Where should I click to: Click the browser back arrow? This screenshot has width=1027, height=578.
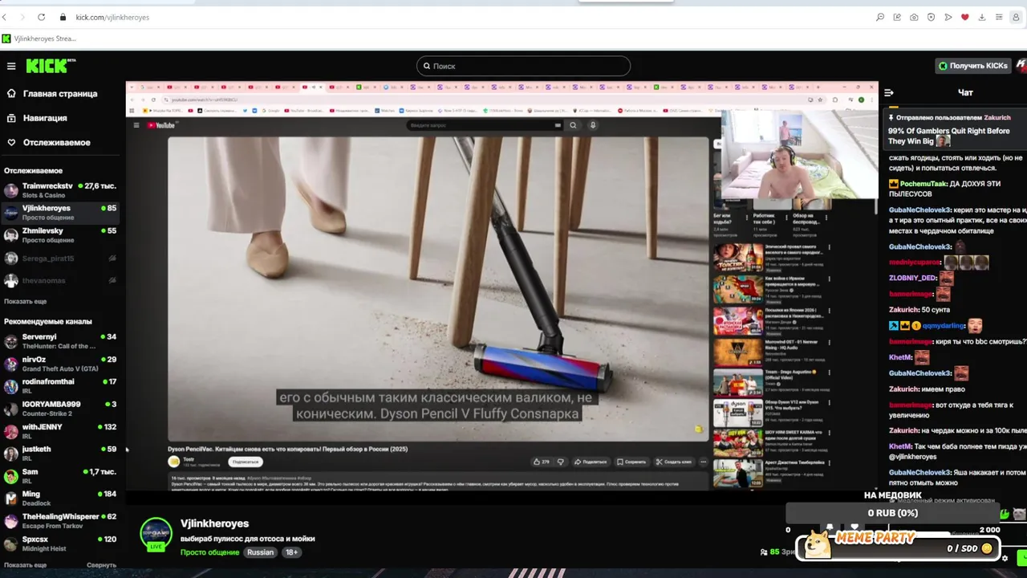[5, 17]
